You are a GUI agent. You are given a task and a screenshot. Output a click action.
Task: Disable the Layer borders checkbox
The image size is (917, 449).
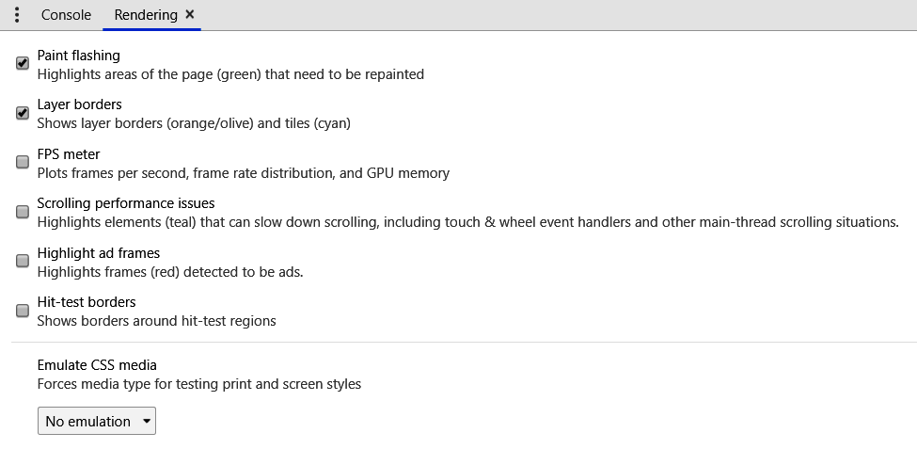[23, 113]
